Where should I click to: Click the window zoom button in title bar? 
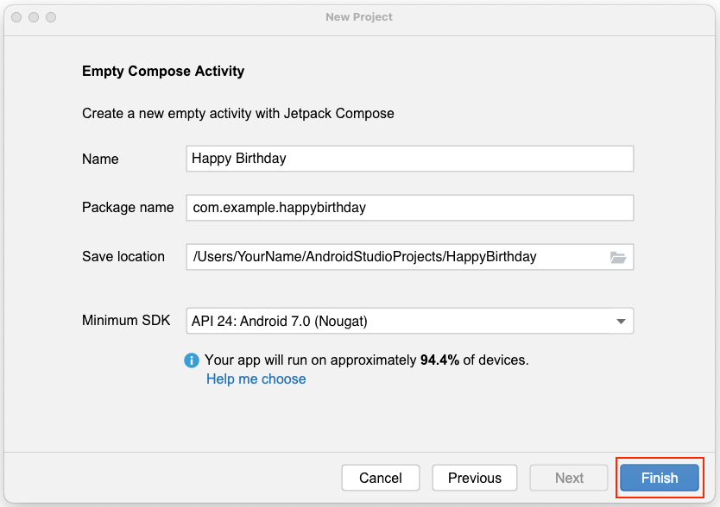pyautogui.click(x=51, y=17)
